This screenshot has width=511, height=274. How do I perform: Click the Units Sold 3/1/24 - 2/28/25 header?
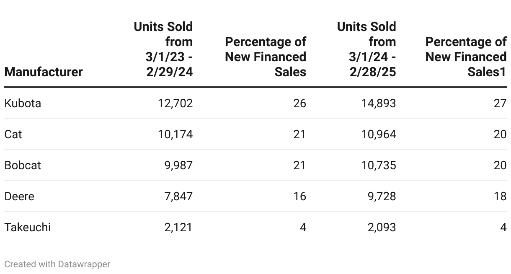point(366,49)
